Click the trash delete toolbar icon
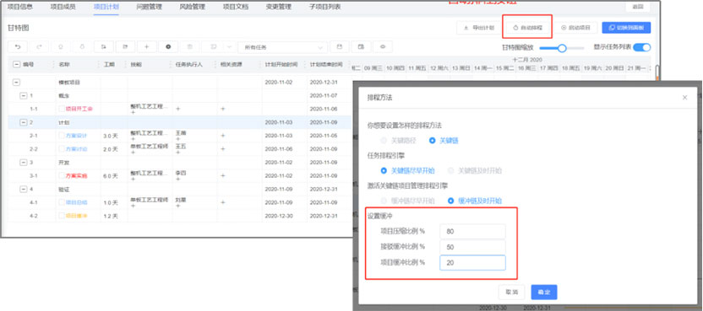This screenshot has height=311, width=703. click(x=190, y=46)
